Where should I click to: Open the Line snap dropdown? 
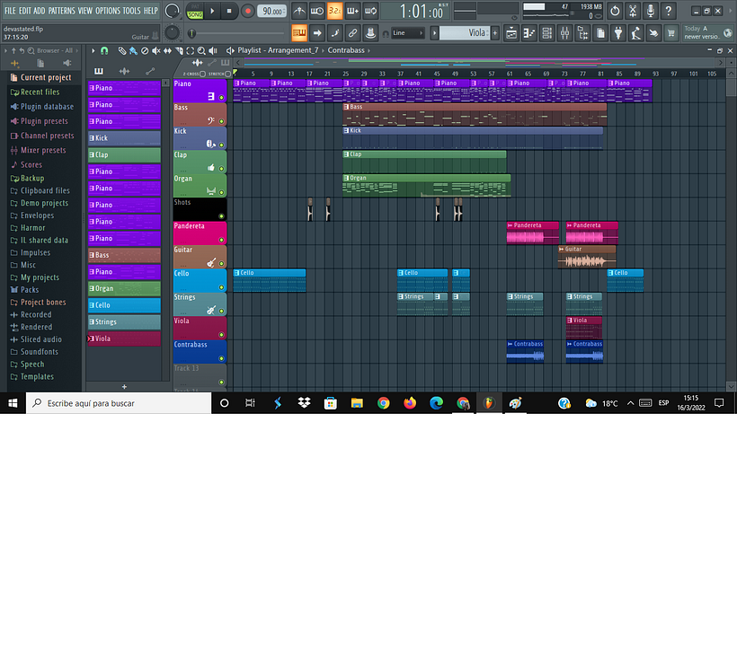407,33
